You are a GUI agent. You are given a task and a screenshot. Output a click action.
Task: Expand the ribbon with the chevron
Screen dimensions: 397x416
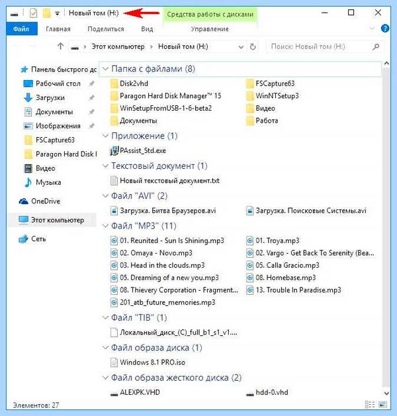[372, 28]
